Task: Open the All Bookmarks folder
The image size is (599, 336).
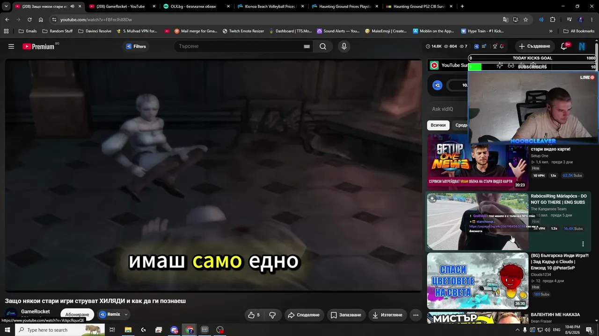Action: (x=578, y=31)
